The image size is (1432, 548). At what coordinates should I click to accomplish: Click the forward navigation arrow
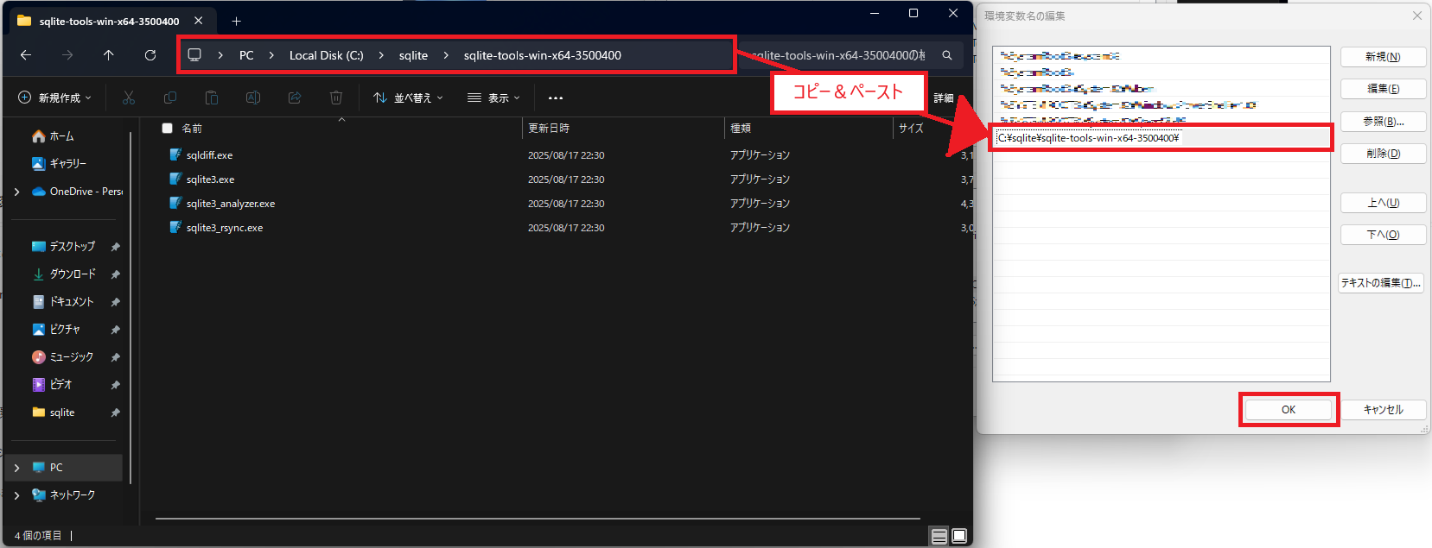(67, 55)
